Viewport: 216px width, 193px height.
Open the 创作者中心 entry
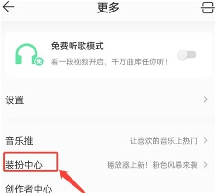coord(28,189)
